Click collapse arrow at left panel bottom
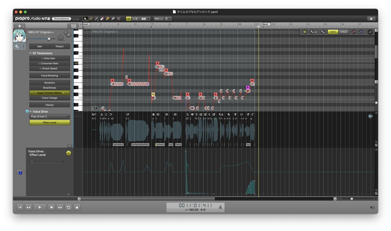Viewport: 391px width, 231px height. tap(69, 146)
